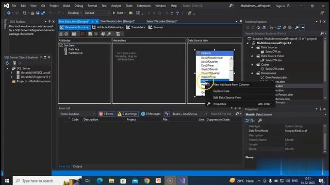Open the Translations tab

click(136, 27)
